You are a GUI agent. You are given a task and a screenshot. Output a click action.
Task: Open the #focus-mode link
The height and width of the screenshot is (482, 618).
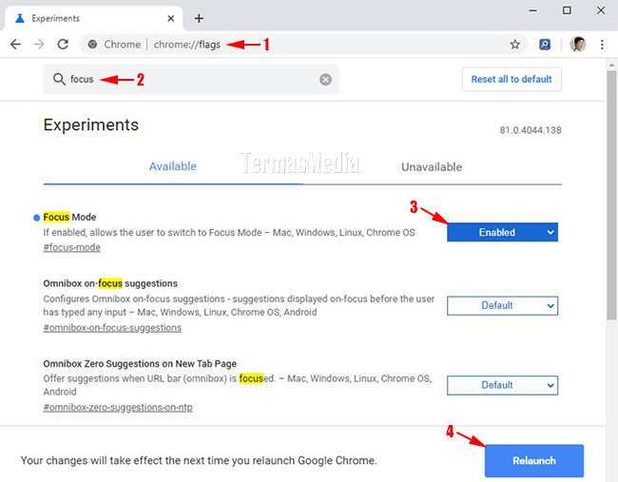click(71, 247)
